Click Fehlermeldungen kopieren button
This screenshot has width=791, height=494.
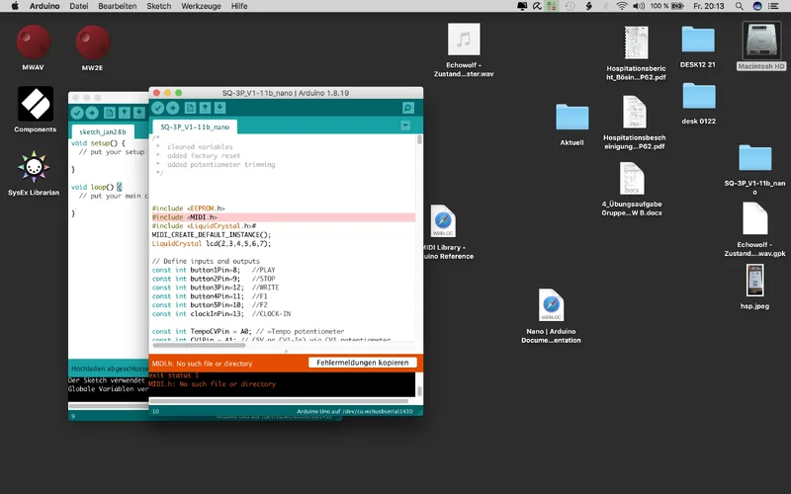pyautogui.click(x=362, y=363)
